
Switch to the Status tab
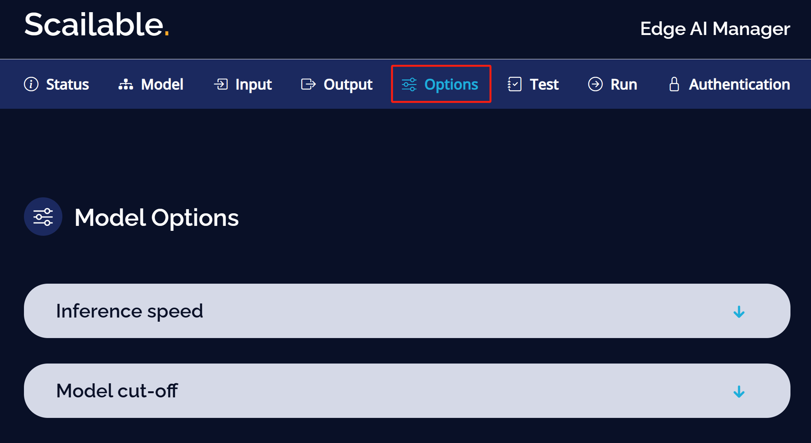click(56, 84)
